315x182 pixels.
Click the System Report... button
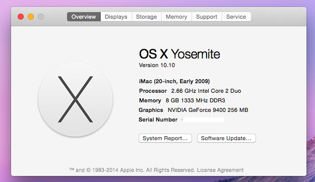click(165, 138)
